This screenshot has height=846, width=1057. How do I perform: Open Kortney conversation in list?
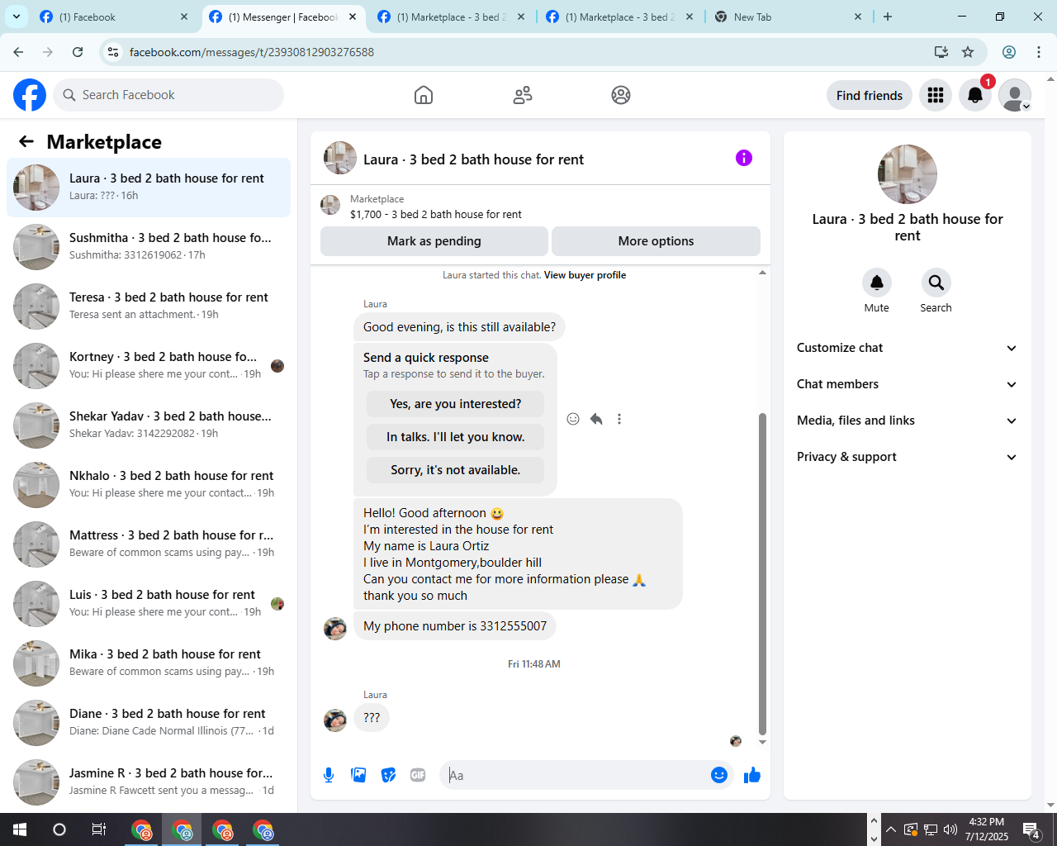(149, 365)
